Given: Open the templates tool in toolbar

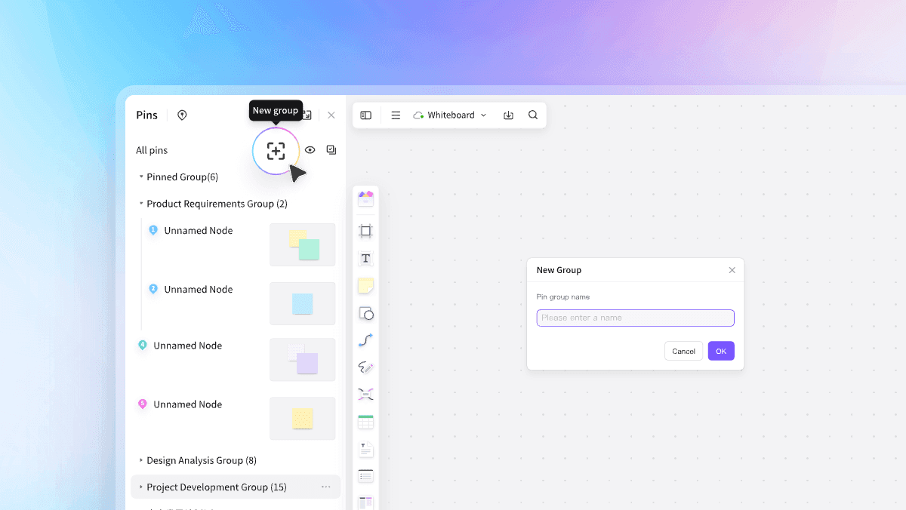Looking at the screenshot, I should pyautogui.click(x=365, y=198).
